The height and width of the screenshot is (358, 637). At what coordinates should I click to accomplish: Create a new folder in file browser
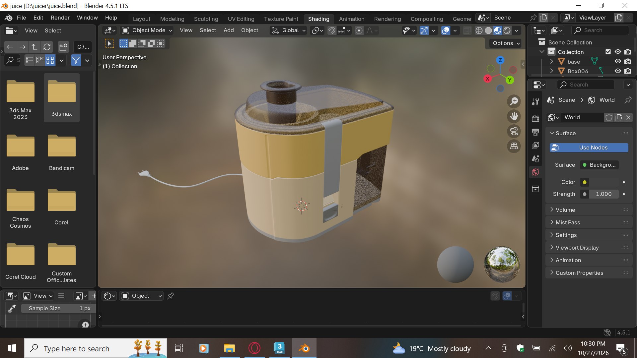[63, 47]
